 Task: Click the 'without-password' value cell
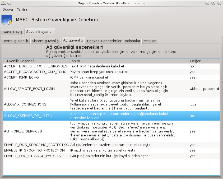pos(204,89)
